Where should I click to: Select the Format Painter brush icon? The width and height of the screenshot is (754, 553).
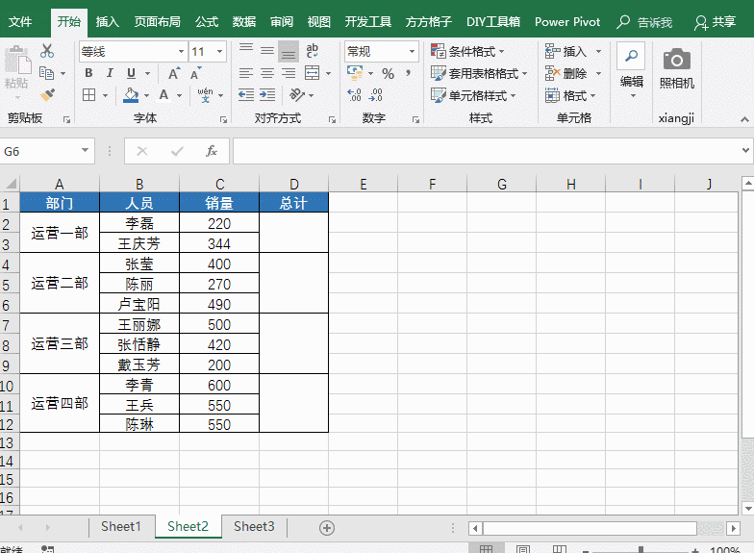47,94
